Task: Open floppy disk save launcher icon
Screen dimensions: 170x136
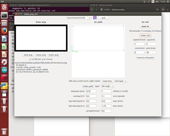Action: pyautogui.click(x=4, y=94)
